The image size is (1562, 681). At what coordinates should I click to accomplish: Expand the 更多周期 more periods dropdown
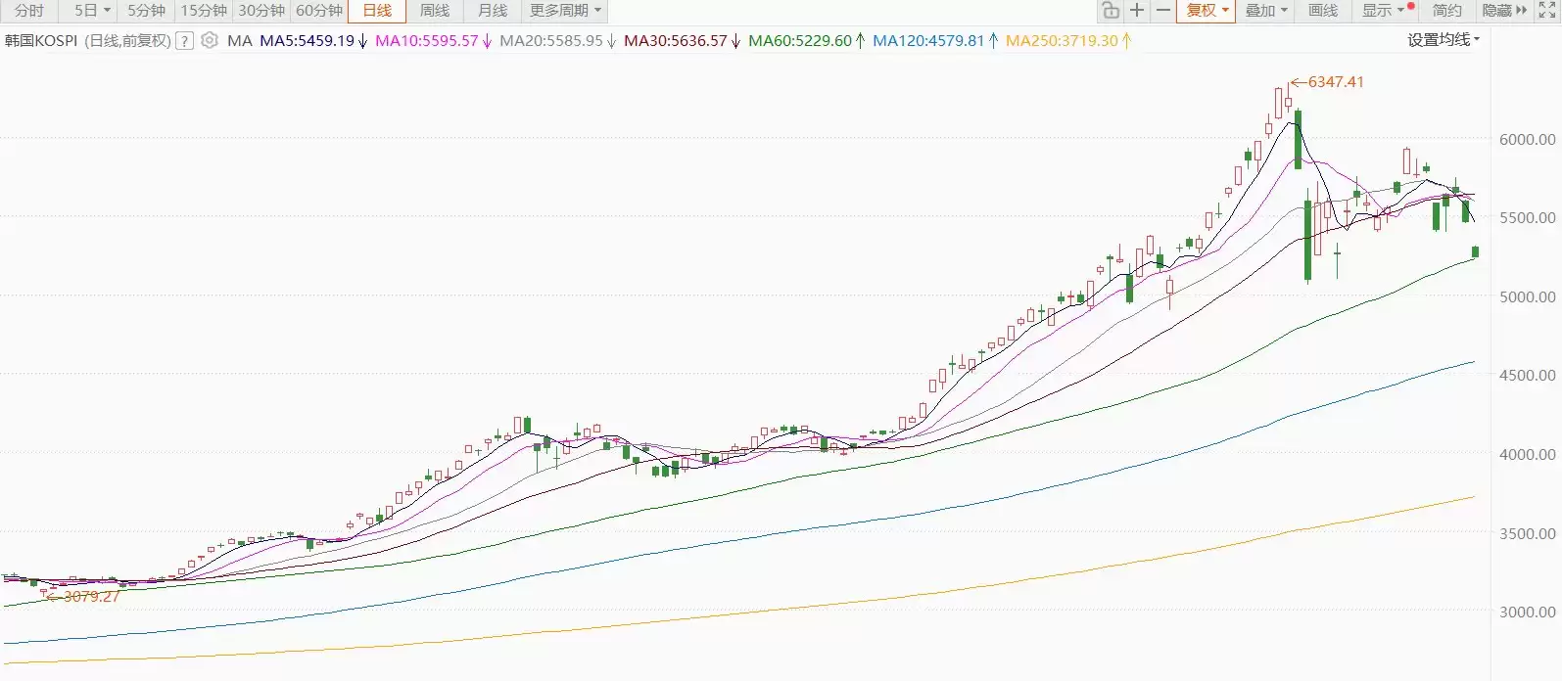point(565,11)
